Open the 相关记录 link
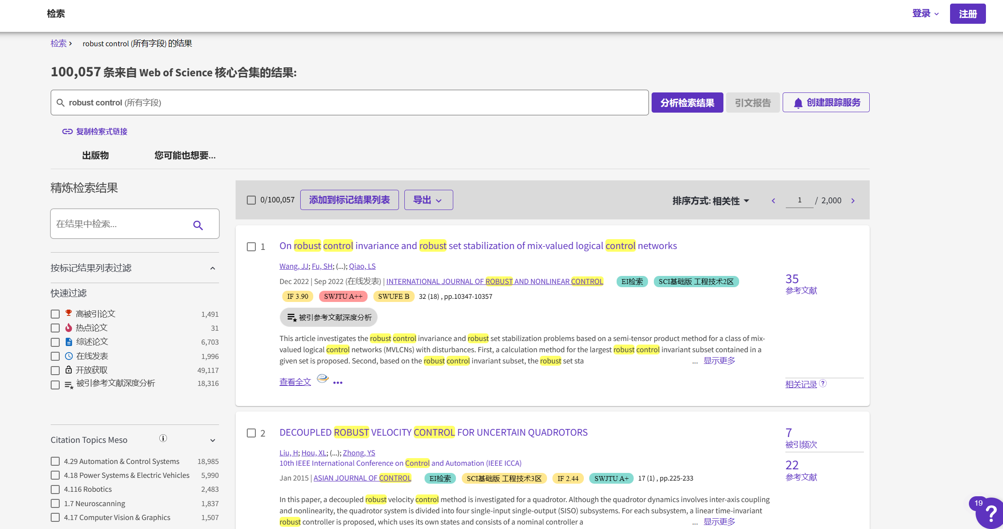This screenshot has width=1003, height=529. point(801,384)
